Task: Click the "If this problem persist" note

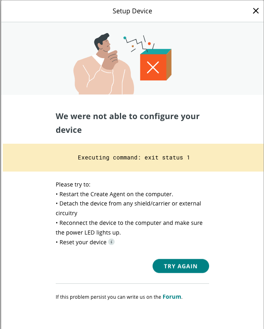Action: point(108,298)
